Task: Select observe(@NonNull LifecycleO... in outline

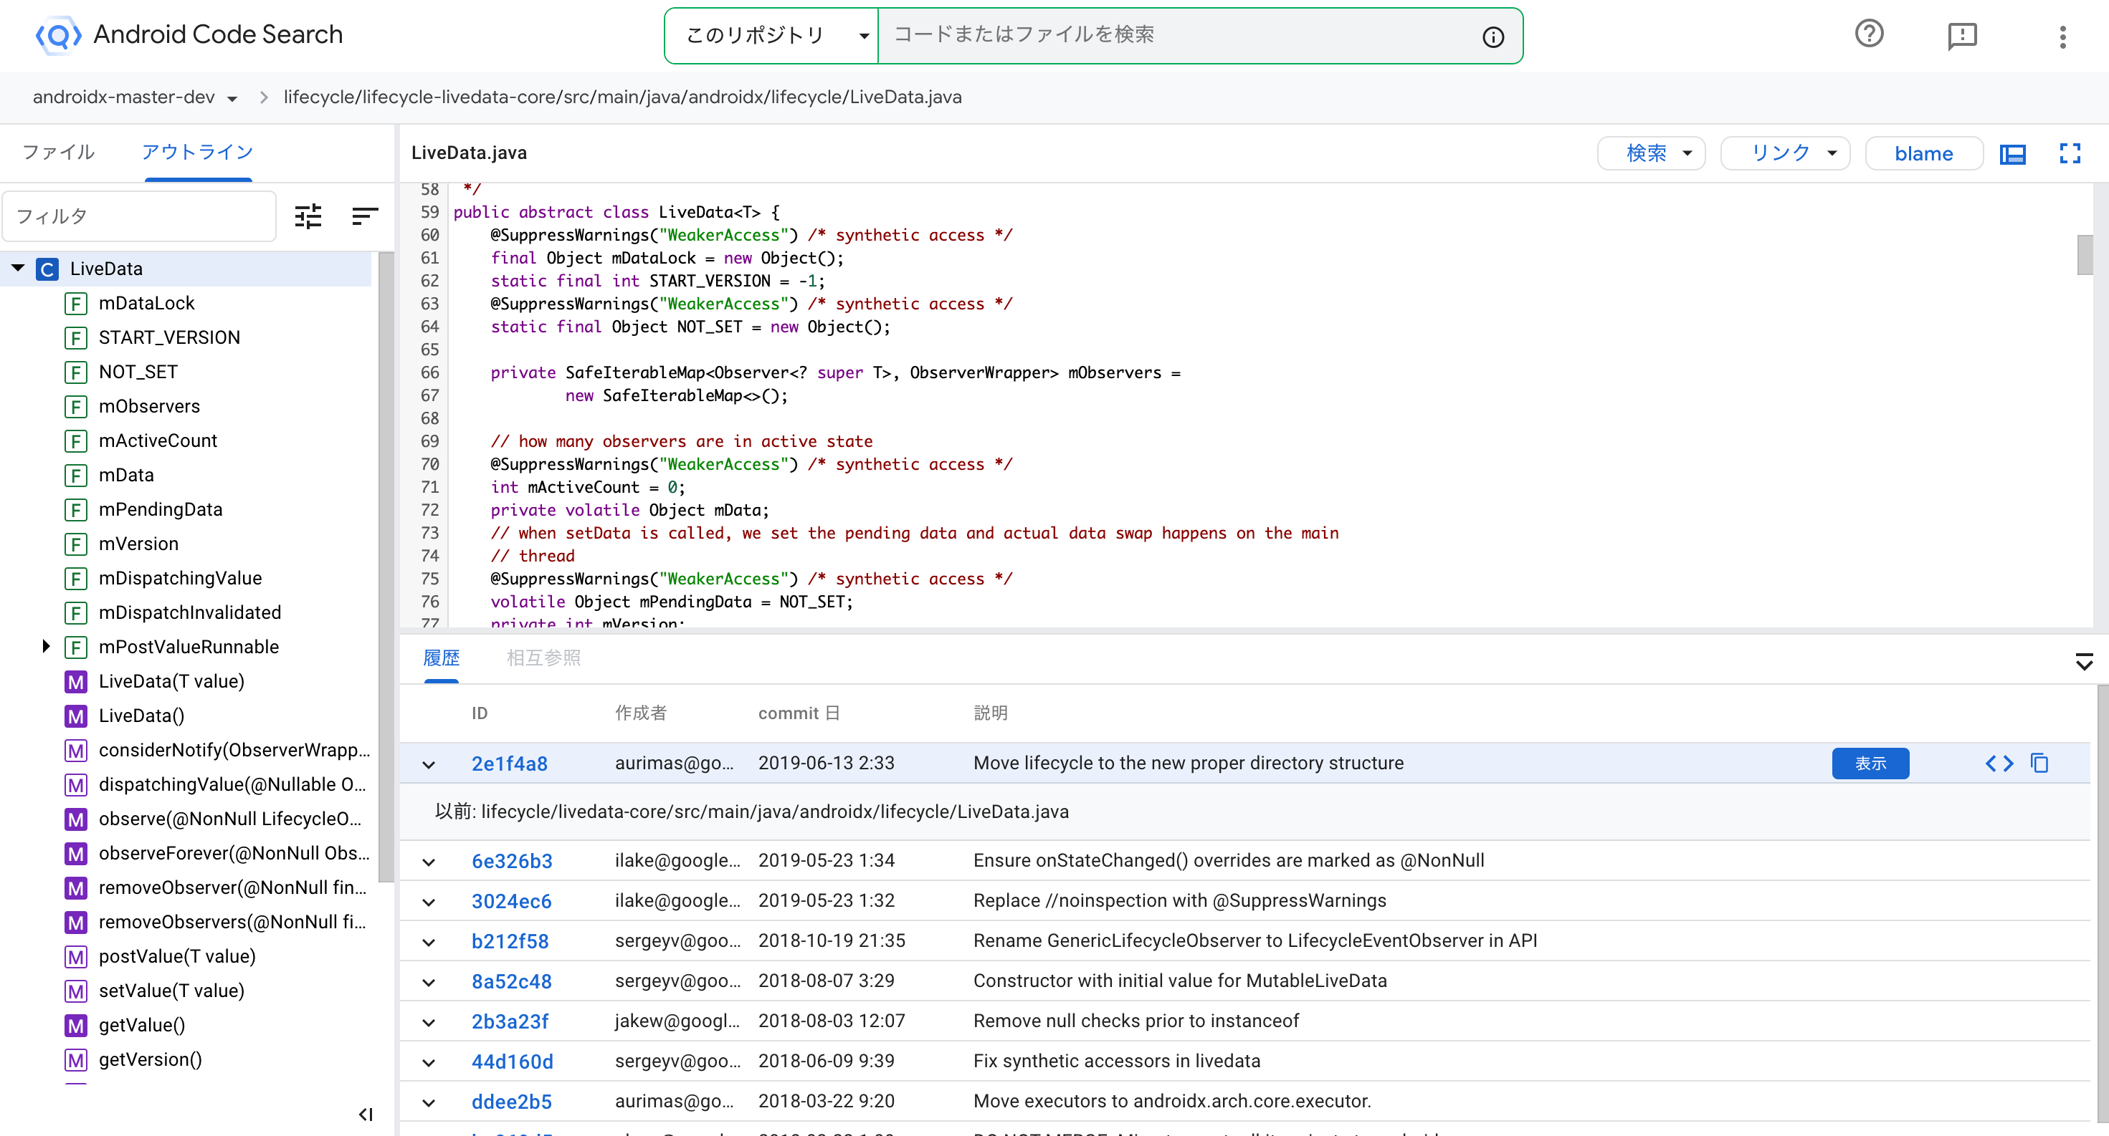Action: pyautogui.click(x=229, y=819)
